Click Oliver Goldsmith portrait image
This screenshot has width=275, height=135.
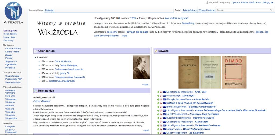pos(141,67)
